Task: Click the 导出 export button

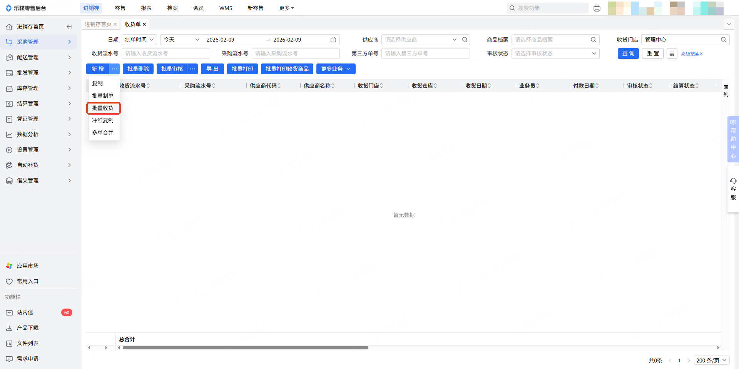Action: point(212,69)
